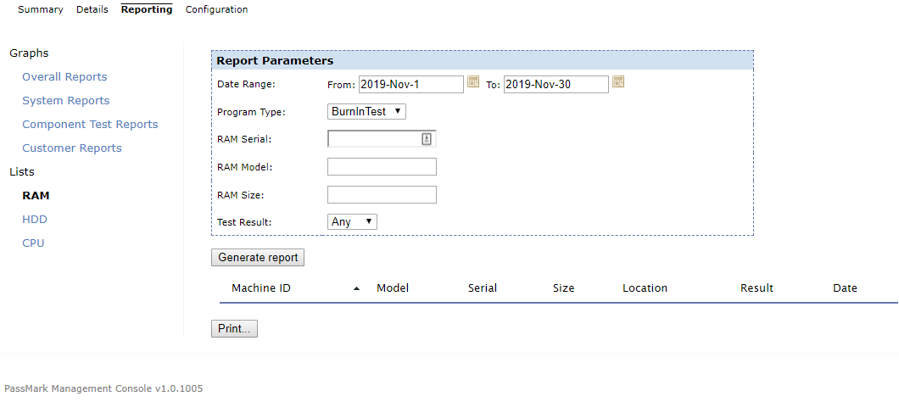Select the Reporting tab
This screenshot has height=402, width=899.
[147, 9]
